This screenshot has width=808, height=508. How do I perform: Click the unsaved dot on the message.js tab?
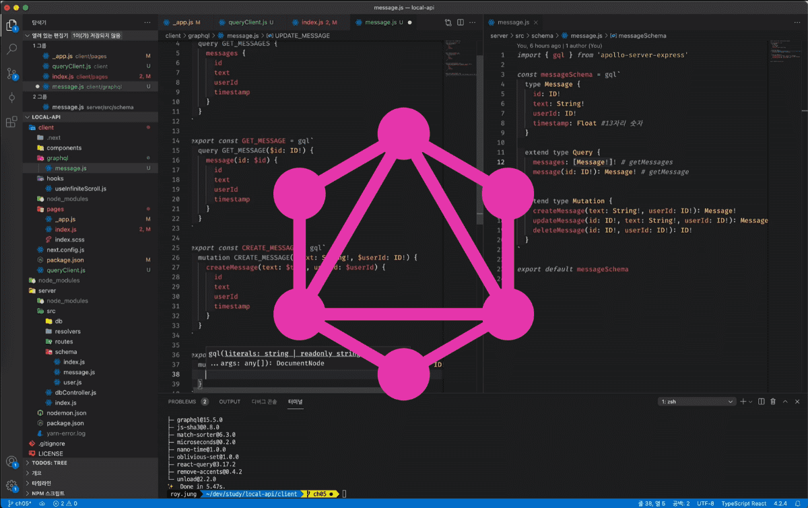click(409, 22)
